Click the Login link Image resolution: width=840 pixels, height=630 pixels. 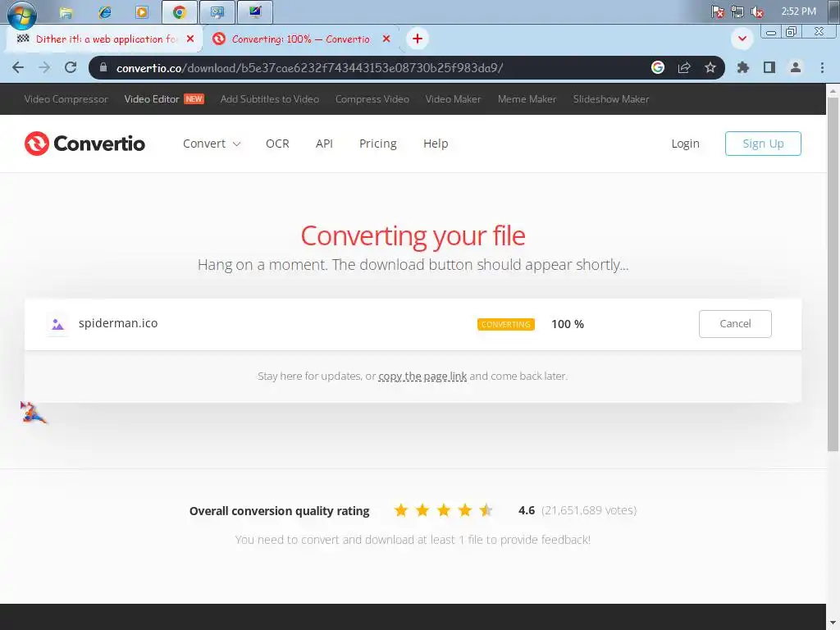(685, 144)
